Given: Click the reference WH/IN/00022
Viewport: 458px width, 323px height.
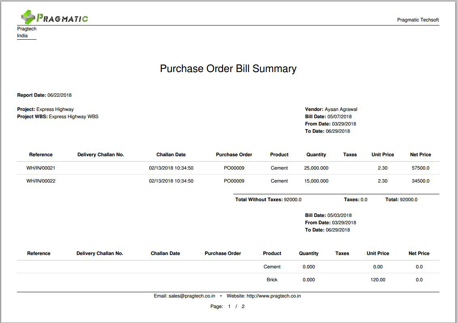Looking at the screenshot, I should click(41, 181).
